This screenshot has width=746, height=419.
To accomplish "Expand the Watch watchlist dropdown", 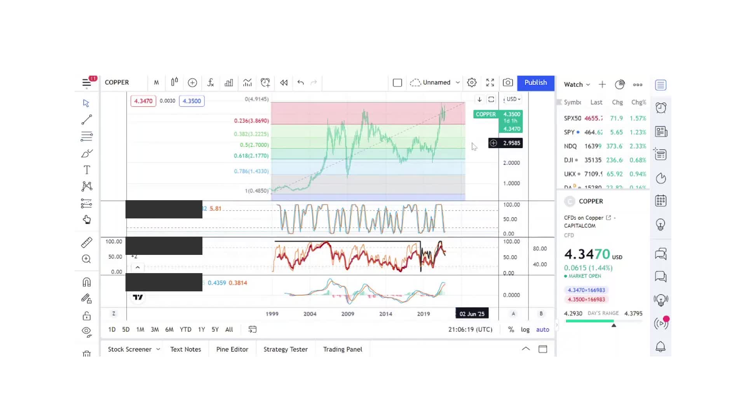I will tap(576, 84).
